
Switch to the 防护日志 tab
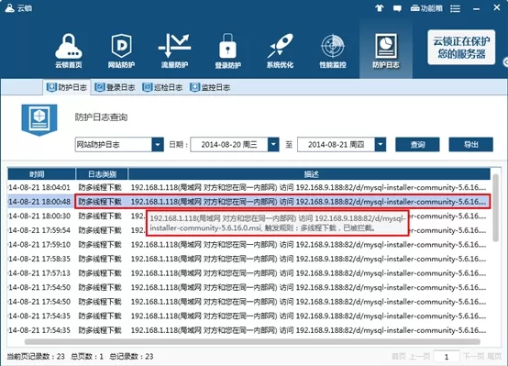tap(67, 87)
